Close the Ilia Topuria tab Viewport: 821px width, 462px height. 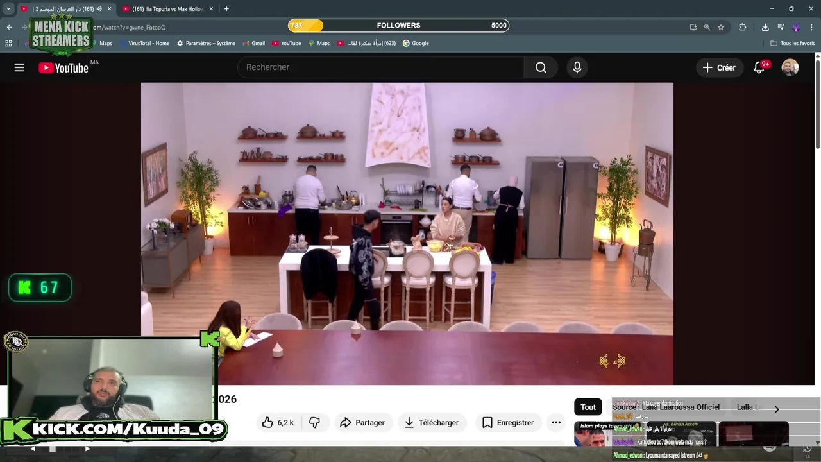pyautogui.click(x=211, y=9)
